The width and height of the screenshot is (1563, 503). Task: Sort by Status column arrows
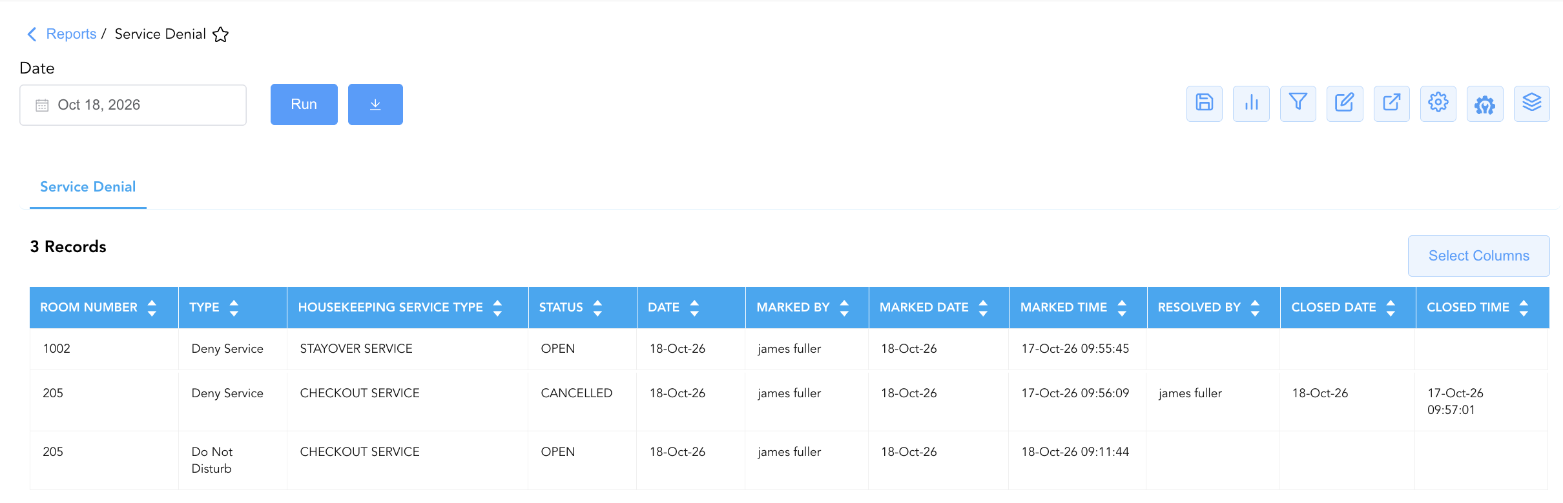(597, 308)
